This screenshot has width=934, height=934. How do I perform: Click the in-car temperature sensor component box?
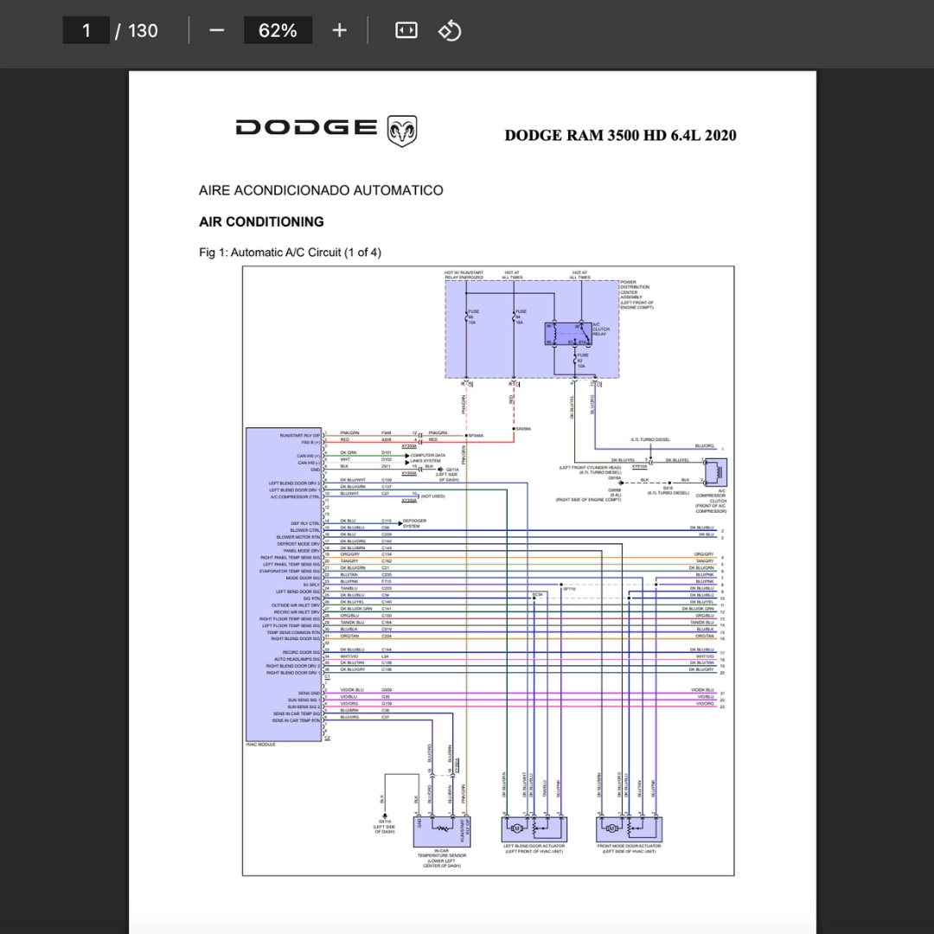click(442, 832)
